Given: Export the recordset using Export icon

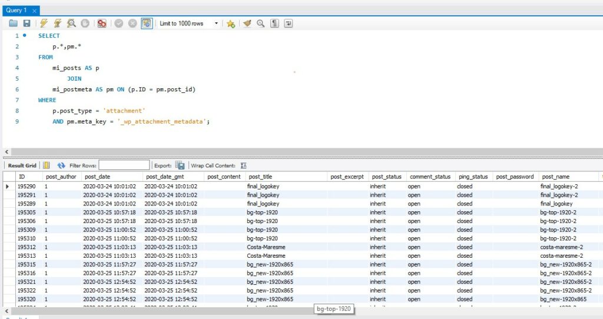Looking at the screenshot, I should pos(180,165).
